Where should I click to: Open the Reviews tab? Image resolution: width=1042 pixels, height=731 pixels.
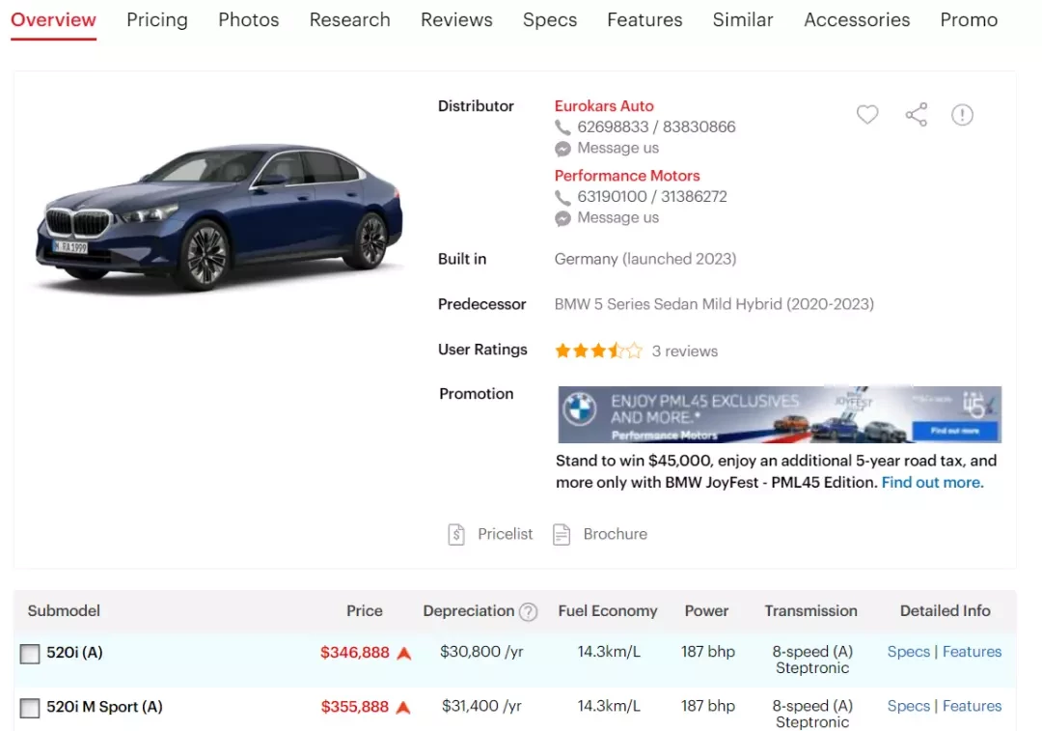pyautogui.click(x=456, y=20)
